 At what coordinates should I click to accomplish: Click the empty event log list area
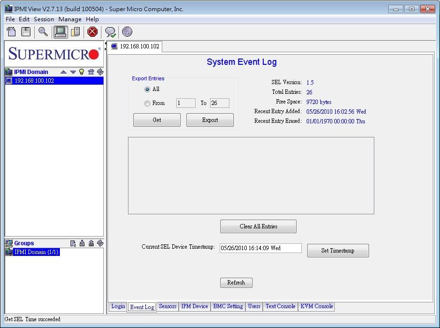tap(251, 176)
